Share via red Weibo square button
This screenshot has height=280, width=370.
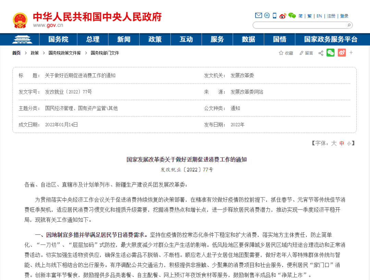coord(342,53)
